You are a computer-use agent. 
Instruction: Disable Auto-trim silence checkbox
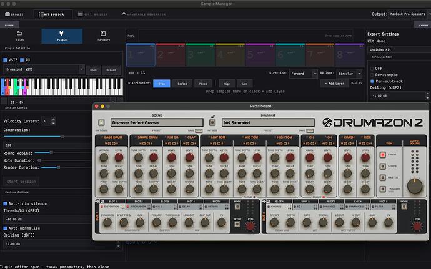tap(5, 203)
